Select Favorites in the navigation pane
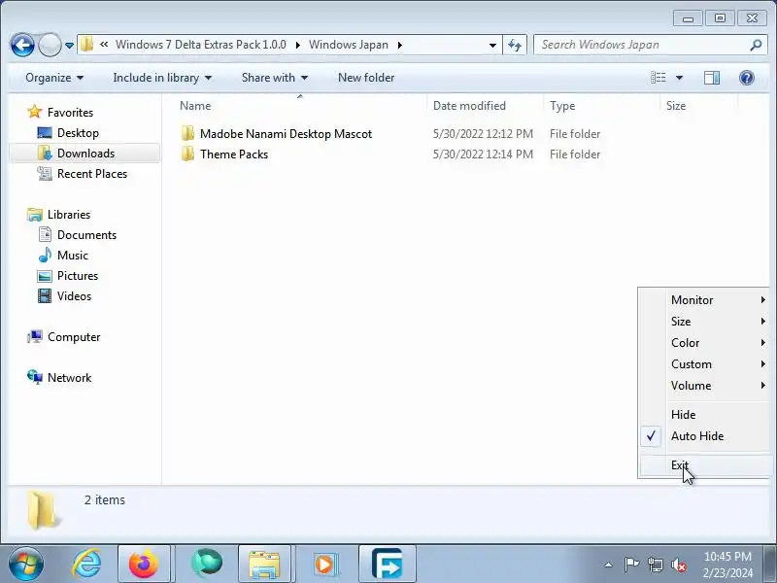The height and width of the screenshot is (583, 777). coord(70,113)
